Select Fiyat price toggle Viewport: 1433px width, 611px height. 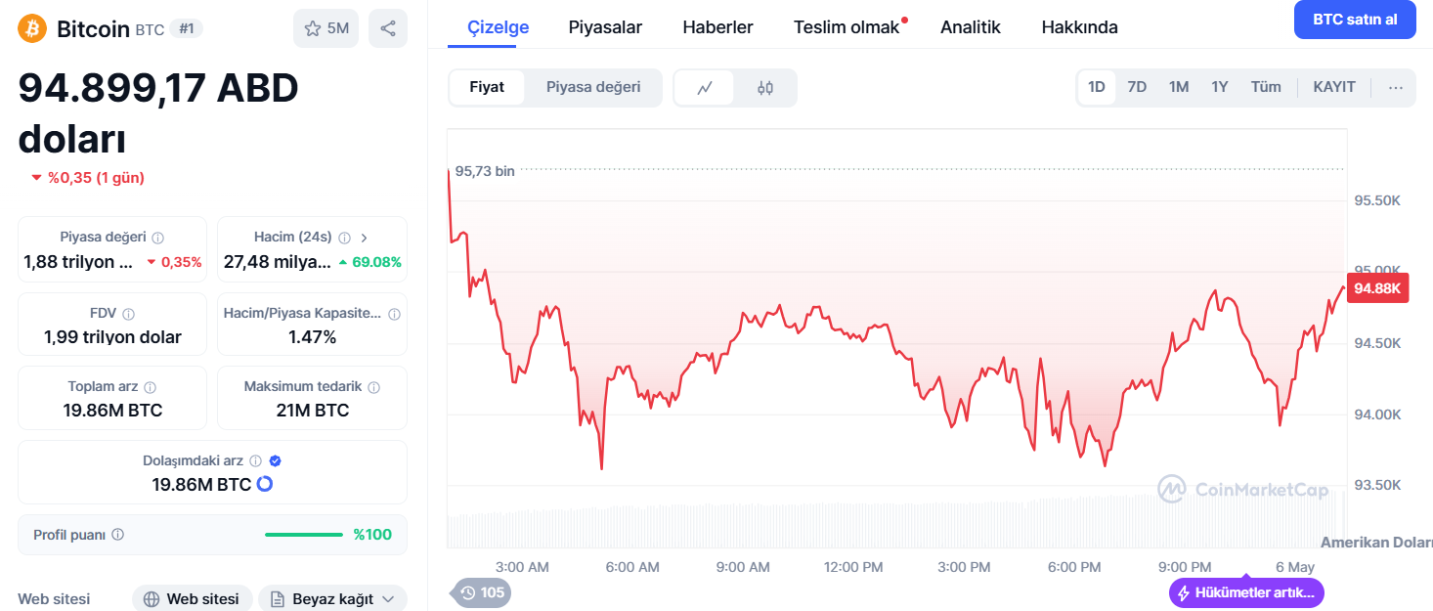click(487, 87)
